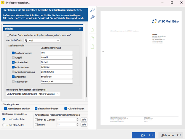The height and width of the screenshot is (139, 185).
Task: Select the auf allen Seiten radio button
Action: [x=4, y=125]
